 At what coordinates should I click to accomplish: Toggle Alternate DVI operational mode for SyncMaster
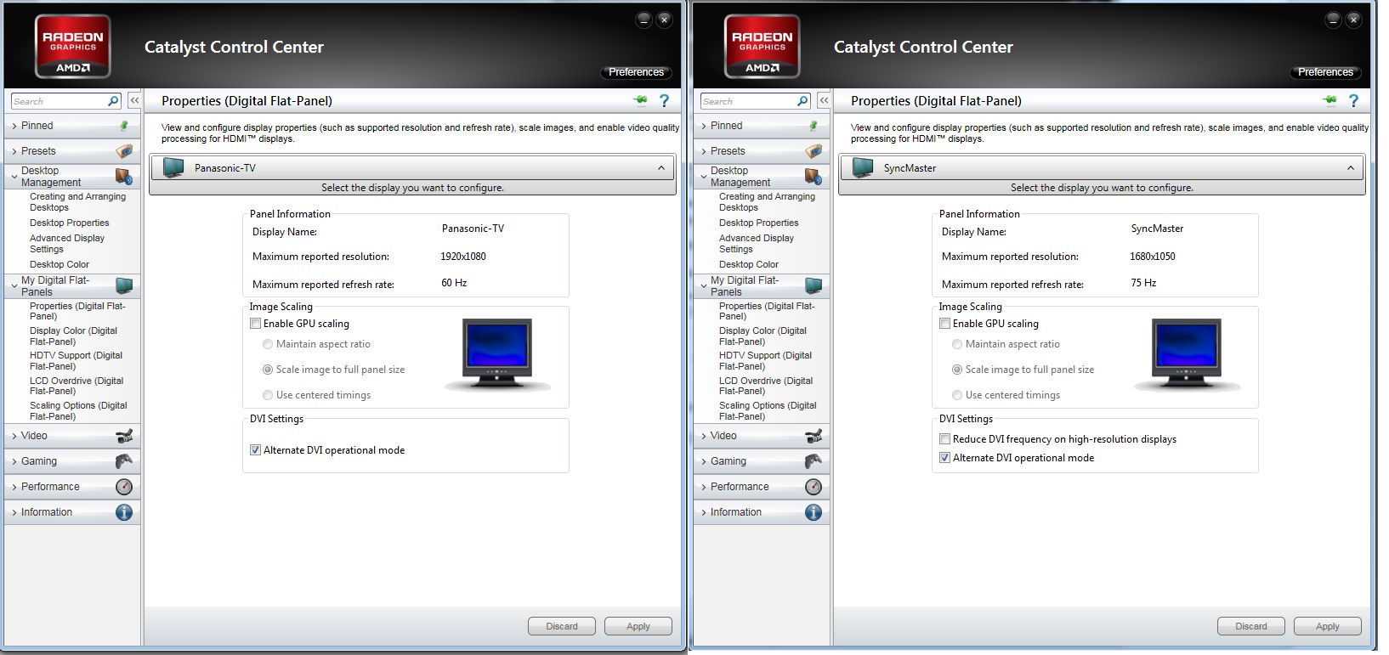944,458
